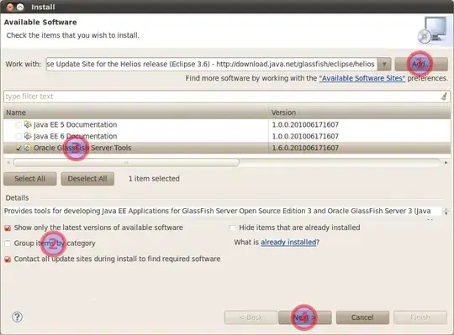Click the install wizard computer icon
Viewport: 454px width, 335px height.
pos(432,29)
